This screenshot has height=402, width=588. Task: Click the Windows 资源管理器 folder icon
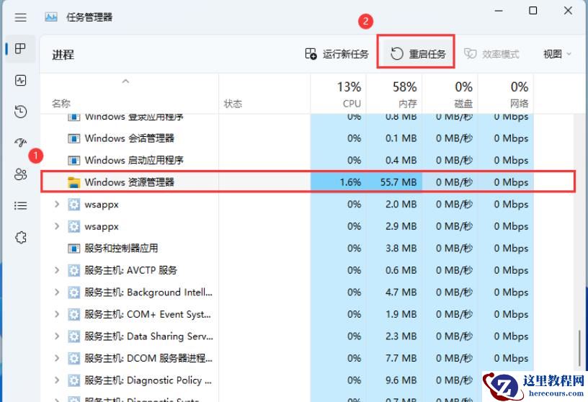(x=74, y=182)
